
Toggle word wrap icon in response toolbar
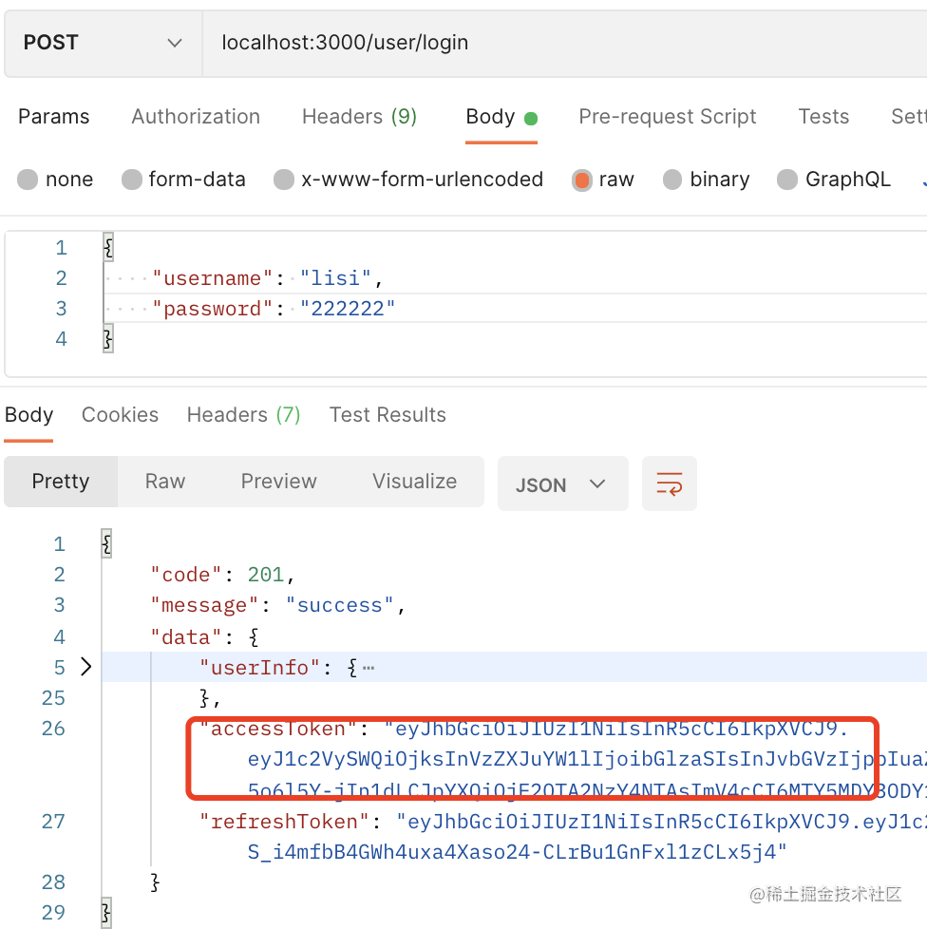tap(670, 483)
